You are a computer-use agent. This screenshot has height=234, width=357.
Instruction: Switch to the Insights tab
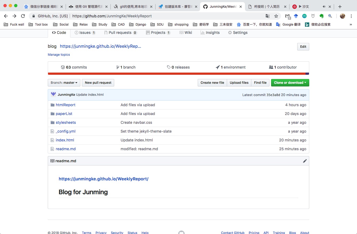(210, 33)
